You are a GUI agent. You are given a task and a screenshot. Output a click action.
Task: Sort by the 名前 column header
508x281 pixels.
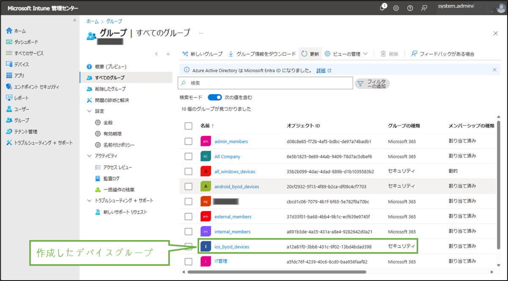[207, 126]
